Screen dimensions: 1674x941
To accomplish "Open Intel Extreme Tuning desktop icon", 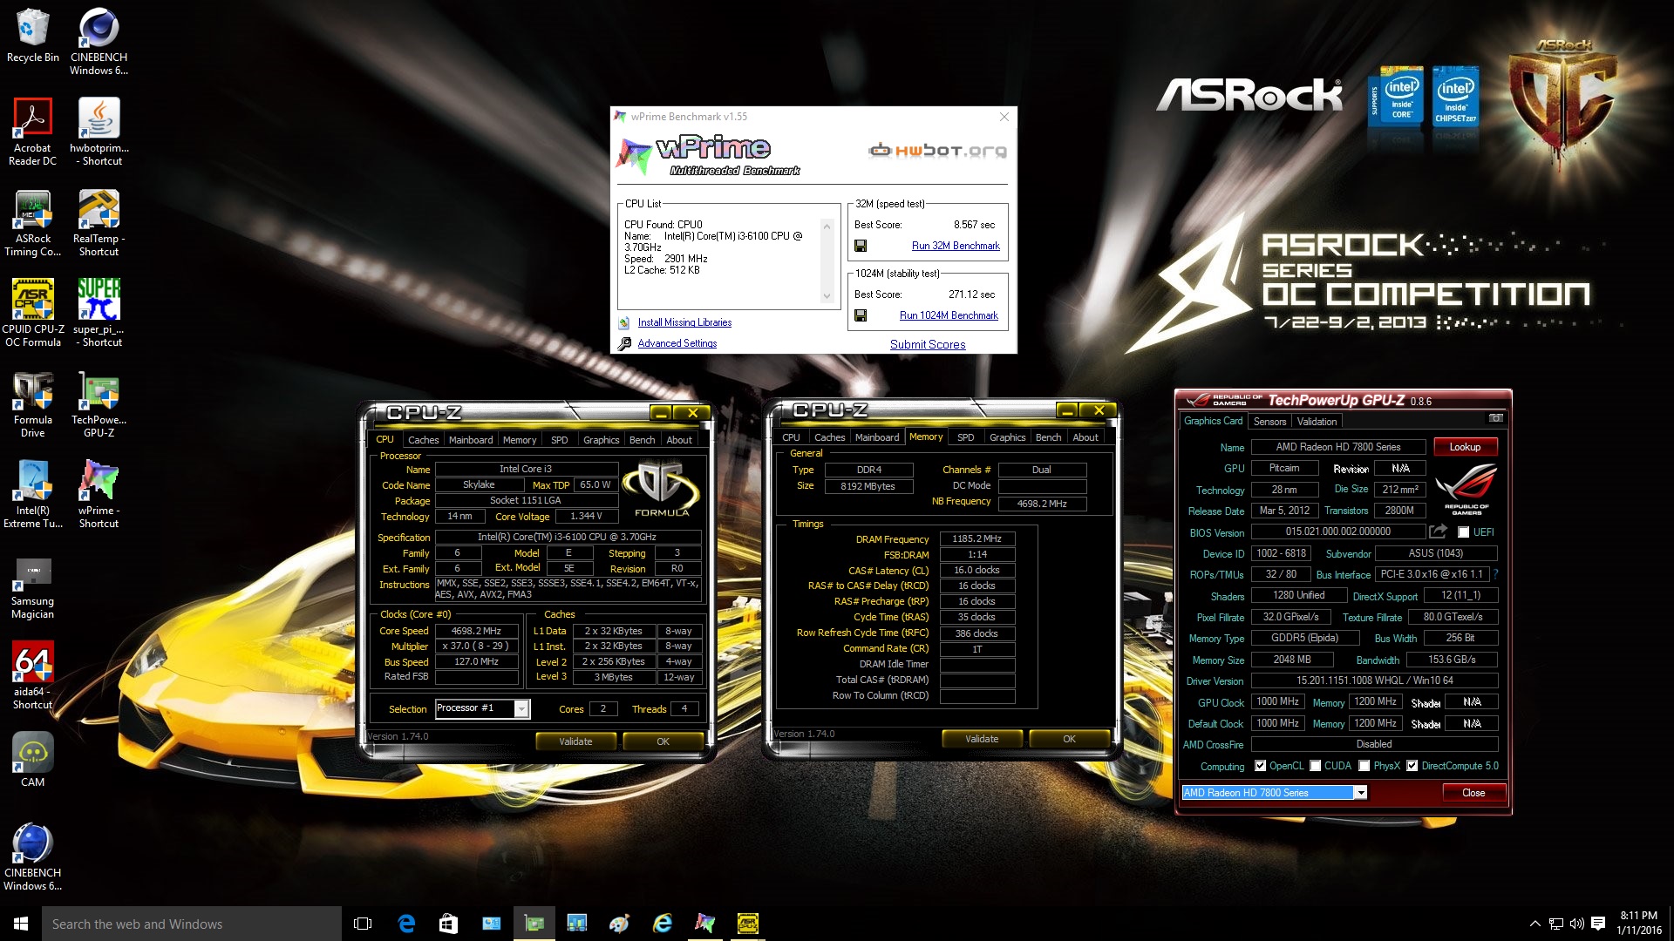I will pyautogui.click(x=33, y=494).
